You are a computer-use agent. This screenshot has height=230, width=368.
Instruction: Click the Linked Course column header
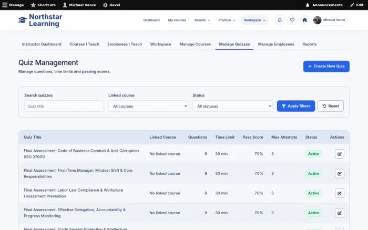[x=162, y=137]
